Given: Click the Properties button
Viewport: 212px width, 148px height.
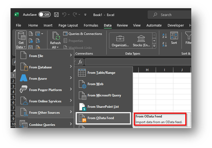Looking at the screenshot, I should (73, 41).
